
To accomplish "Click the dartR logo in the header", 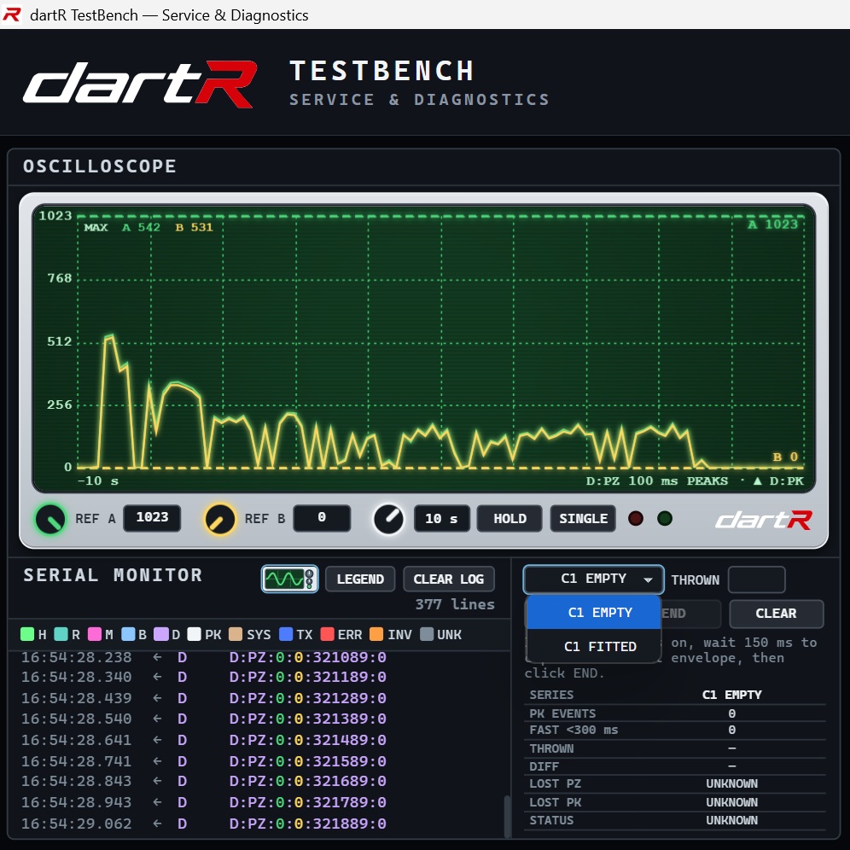I will click(x=140, y=84).
